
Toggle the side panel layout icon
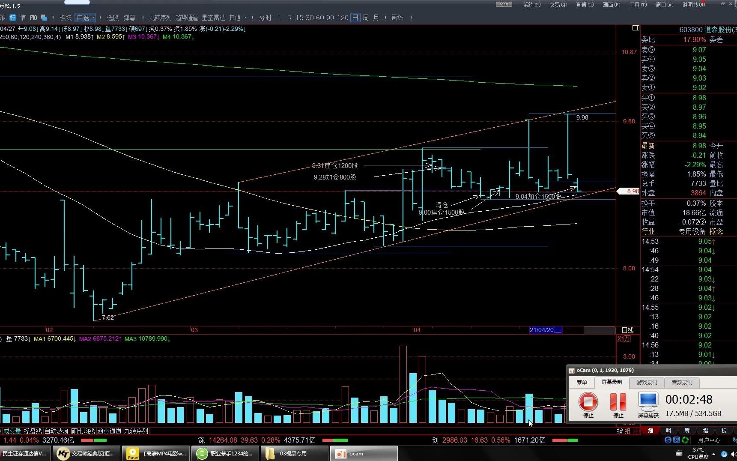(636, 28)
